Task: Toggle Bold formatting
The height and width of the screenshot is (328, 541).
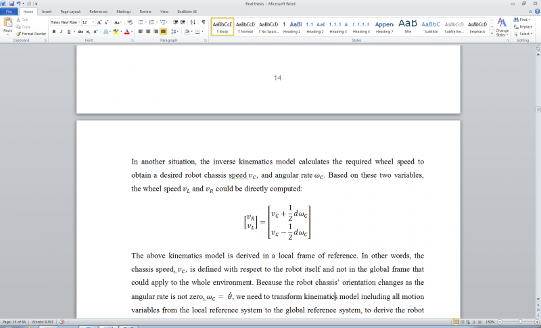Action: click(x=54, y=31)
